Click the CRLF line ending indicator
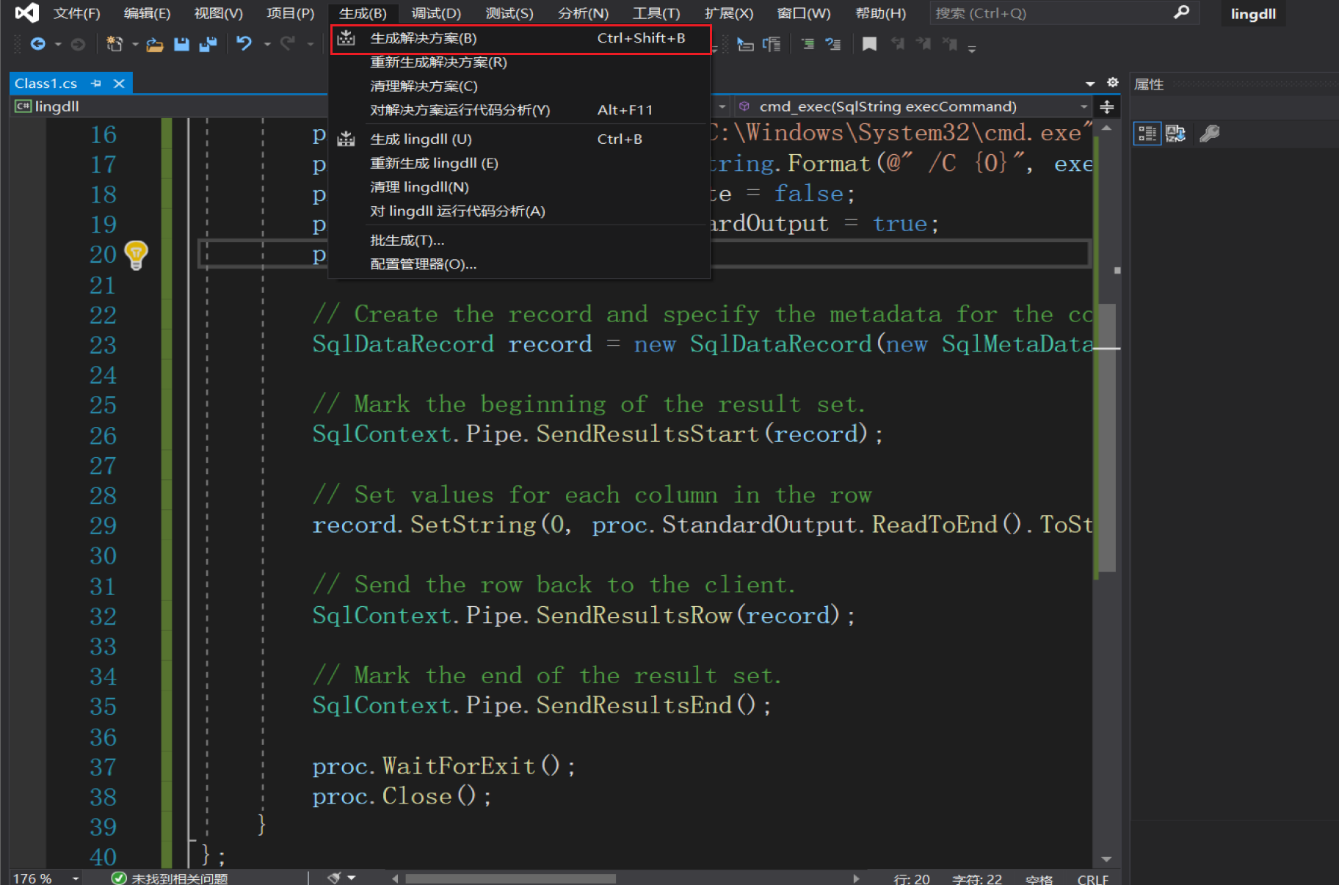The height and width of the screenshot is (885, 1339). 1092,878
